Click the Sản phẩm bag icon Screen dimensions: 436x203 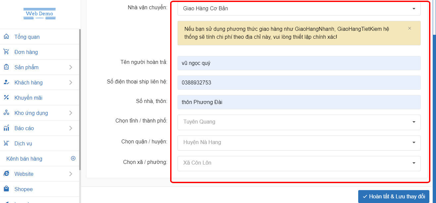click(x=6, y=67)
